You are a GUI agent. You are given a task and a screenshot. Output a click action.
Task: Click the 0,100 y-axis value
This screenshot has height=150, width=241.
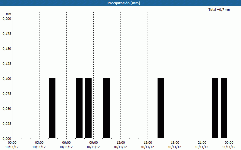pyautogui.click(x=7, y=79)
